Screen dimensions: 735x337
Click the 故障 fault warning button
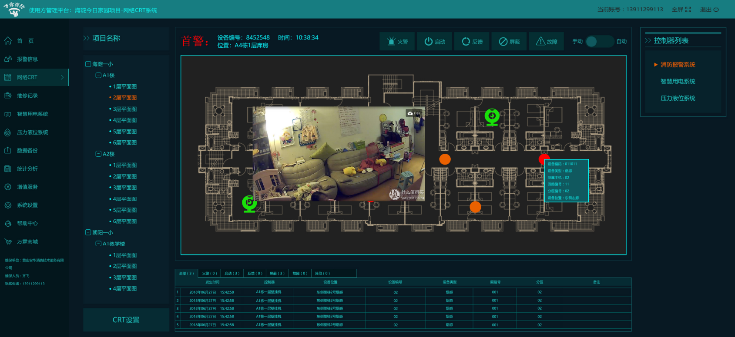[x=546, y=41]
